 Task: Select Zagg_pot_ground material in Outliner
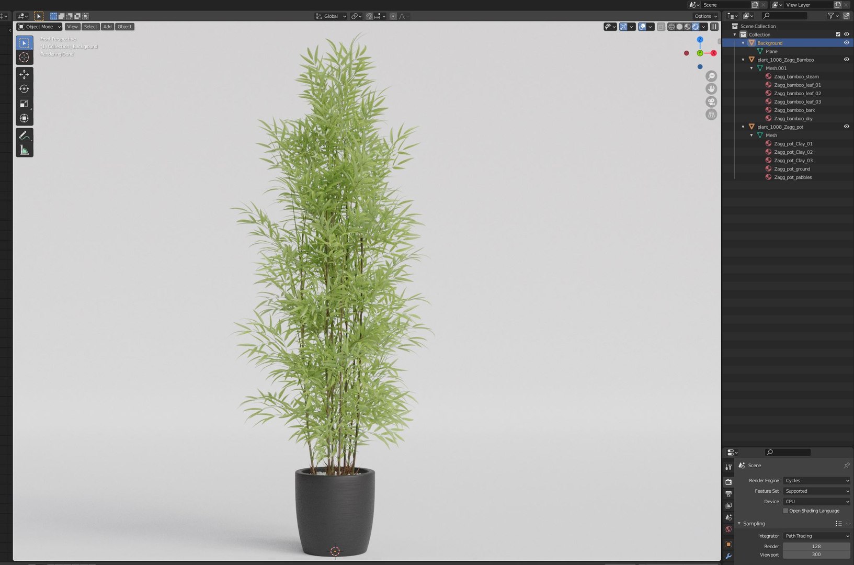pos(792,169)
